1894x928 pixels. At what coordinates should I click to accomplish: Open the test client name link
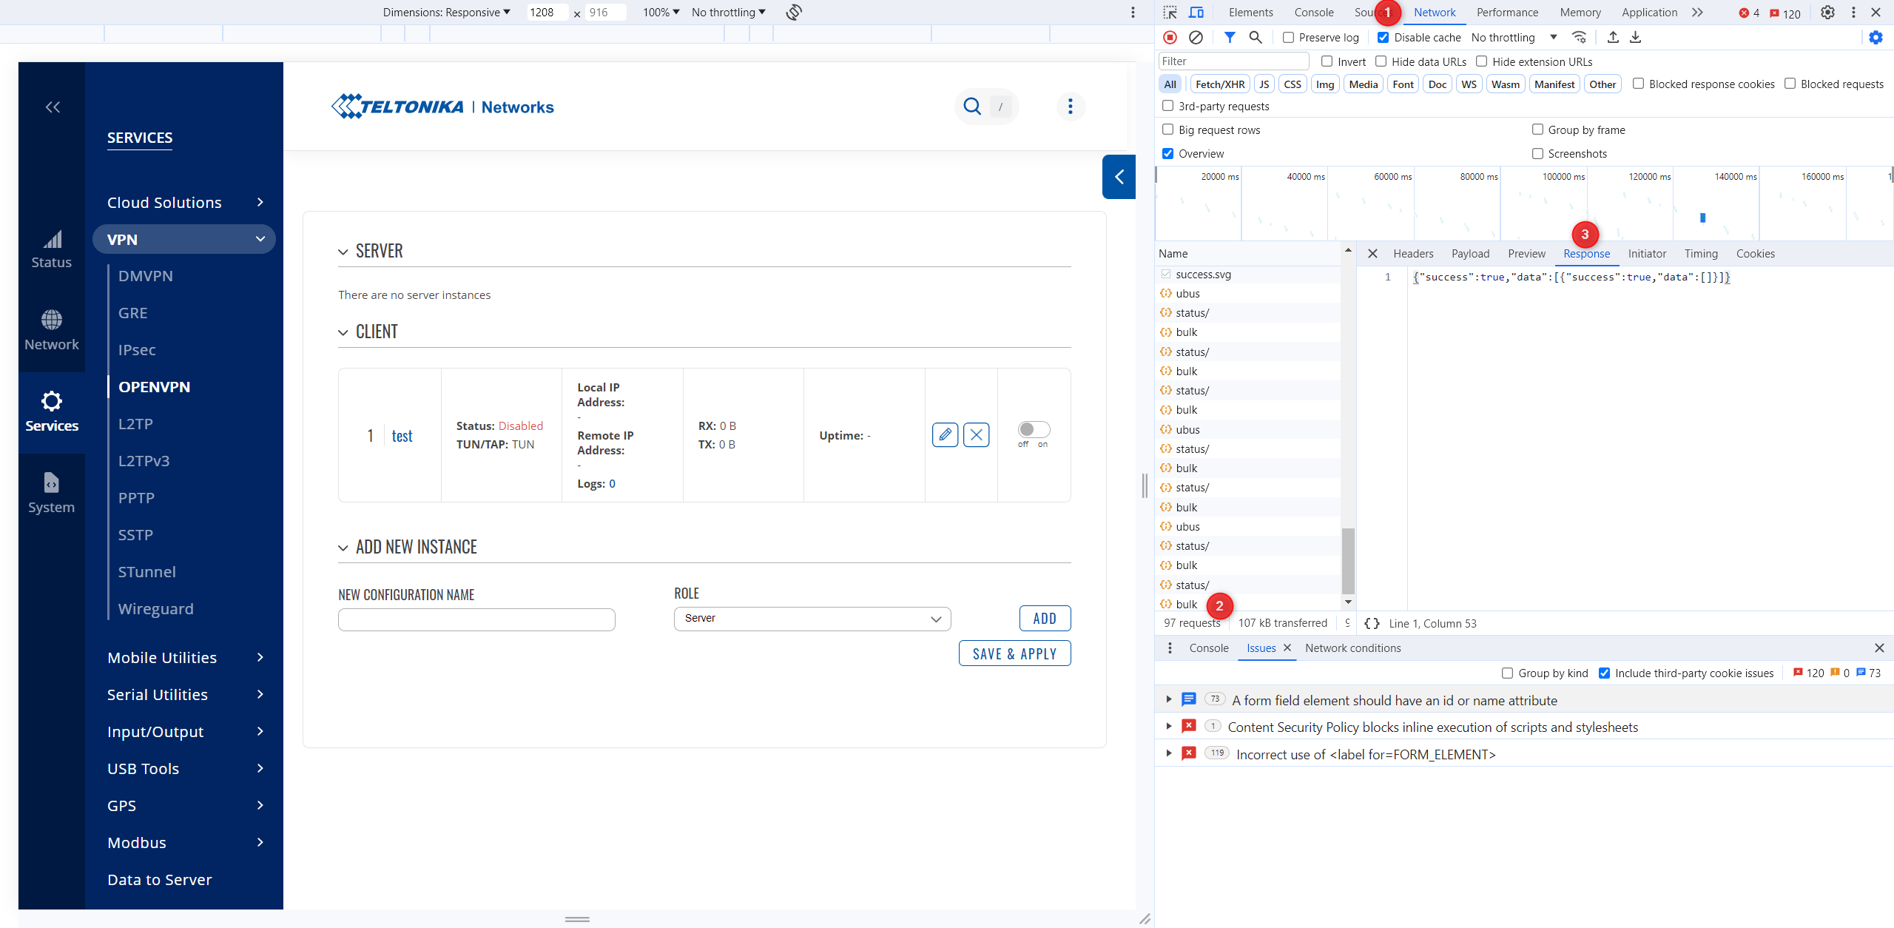pos(402,436)
